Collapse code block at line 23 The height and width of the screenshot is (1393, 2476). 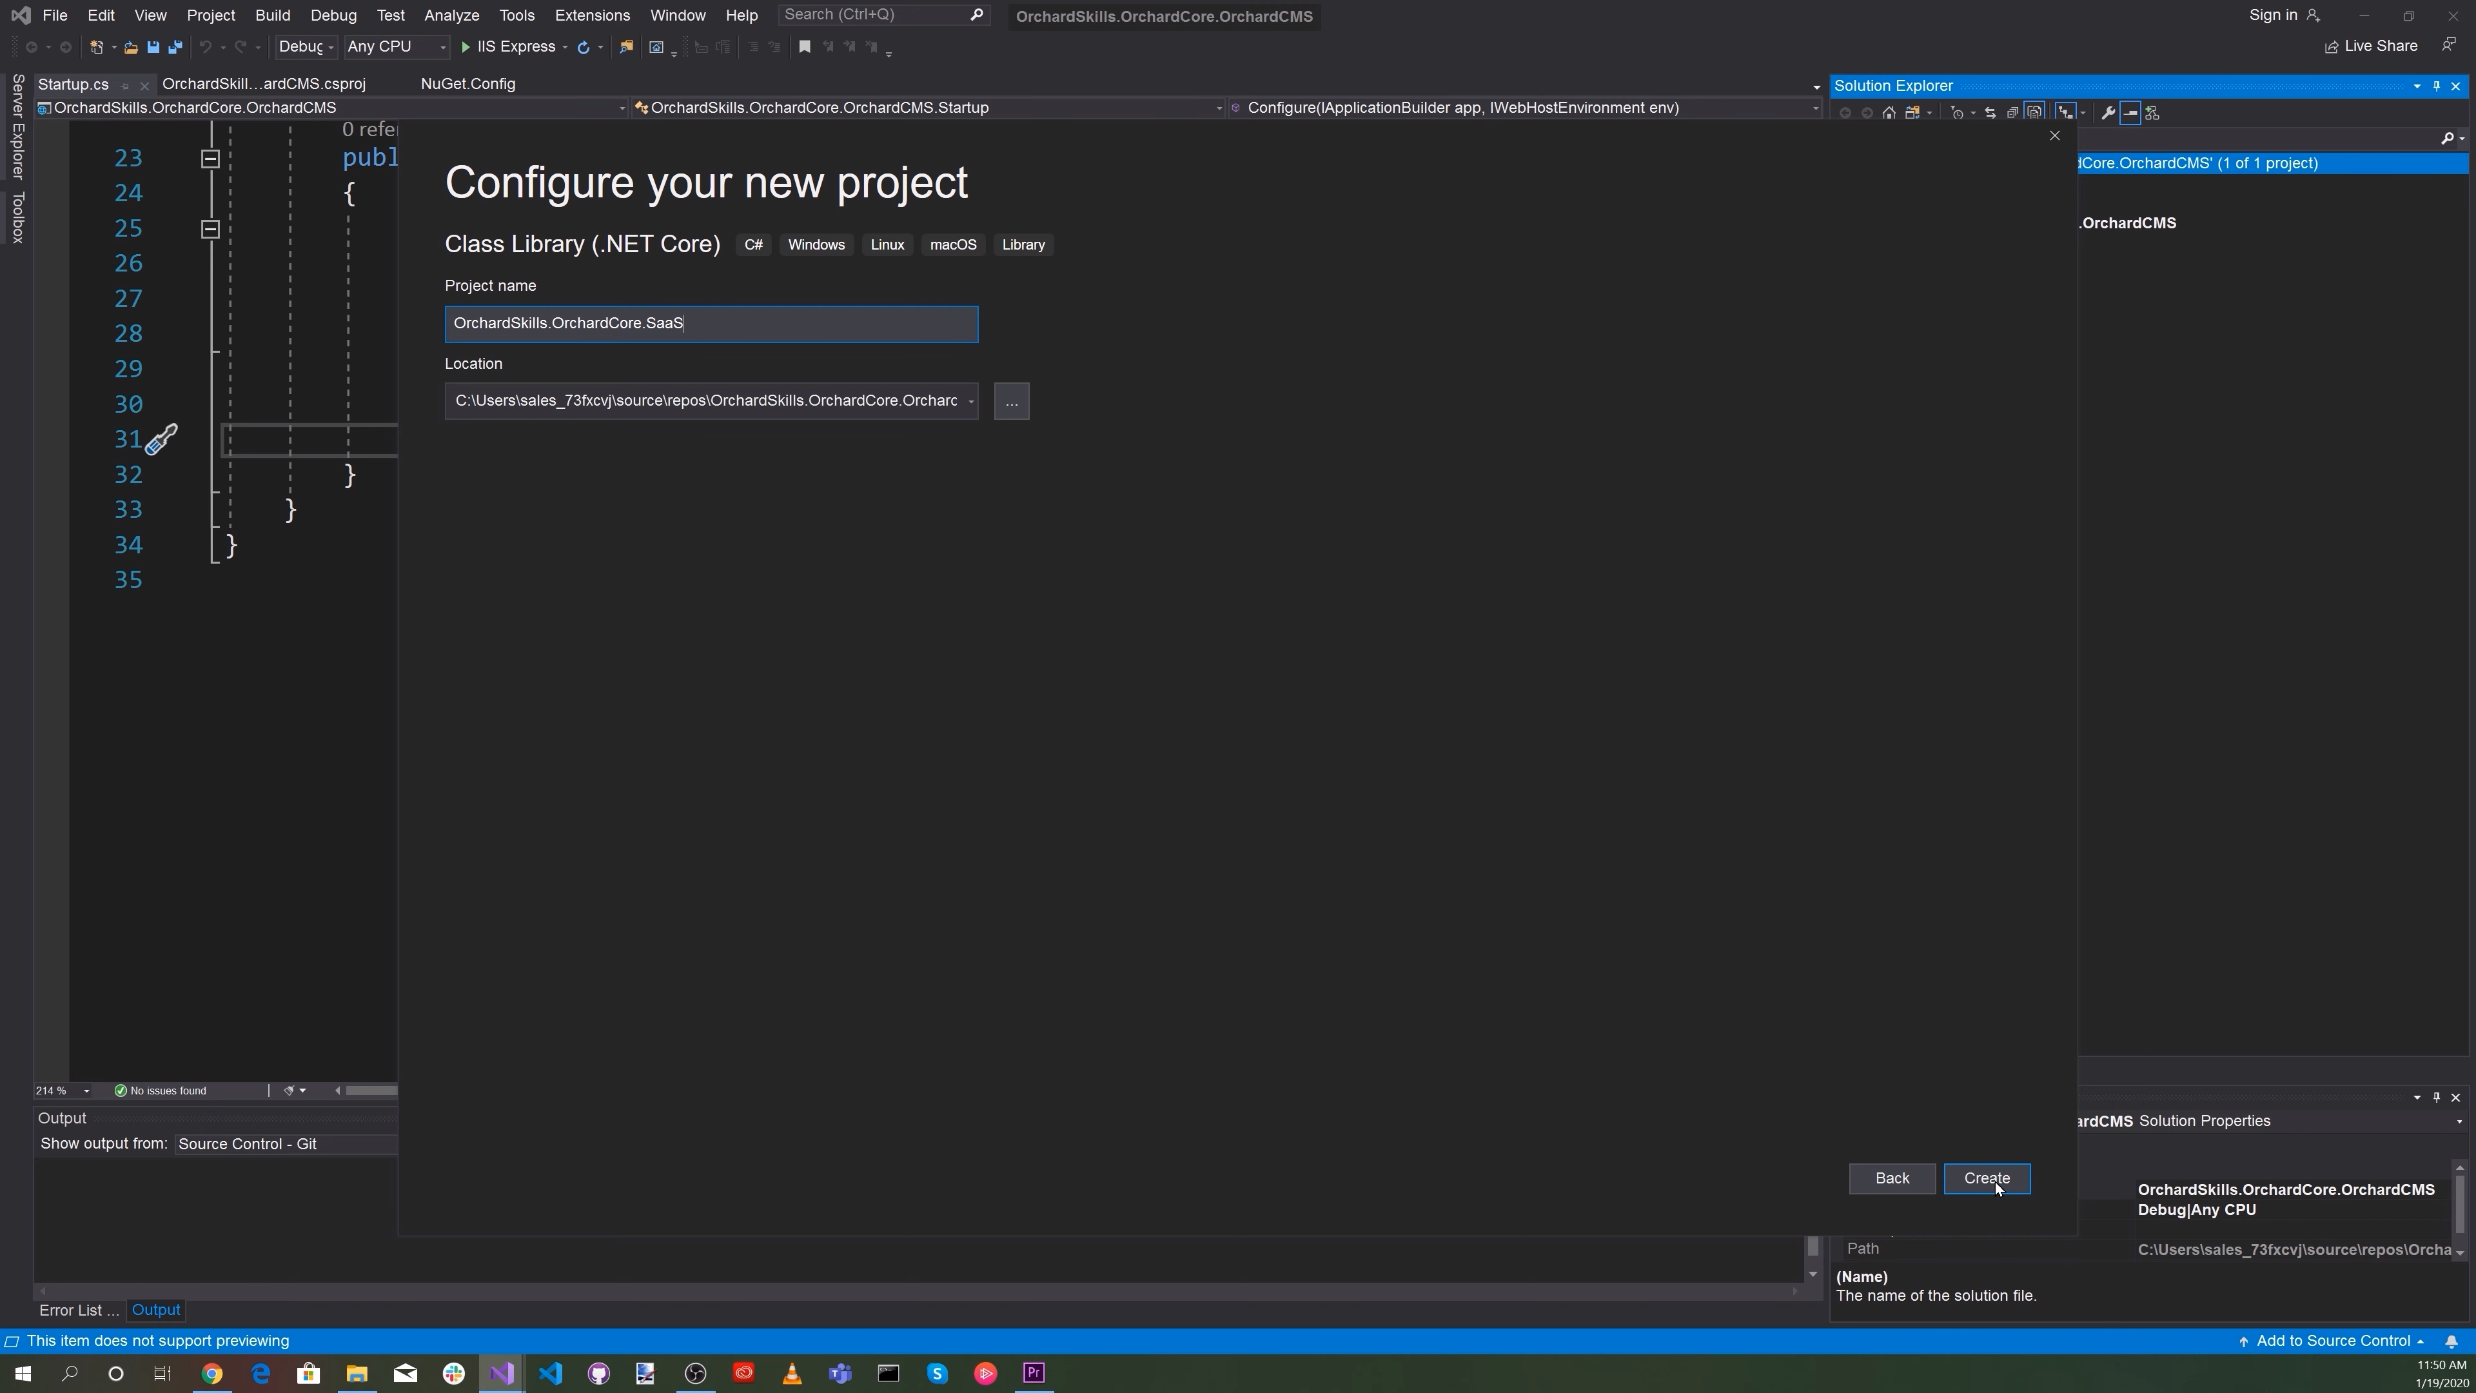pos(210,159)
